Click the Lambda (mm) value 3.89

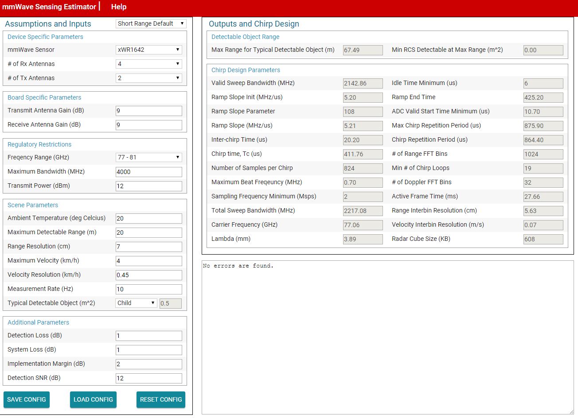tap(363, 239)
